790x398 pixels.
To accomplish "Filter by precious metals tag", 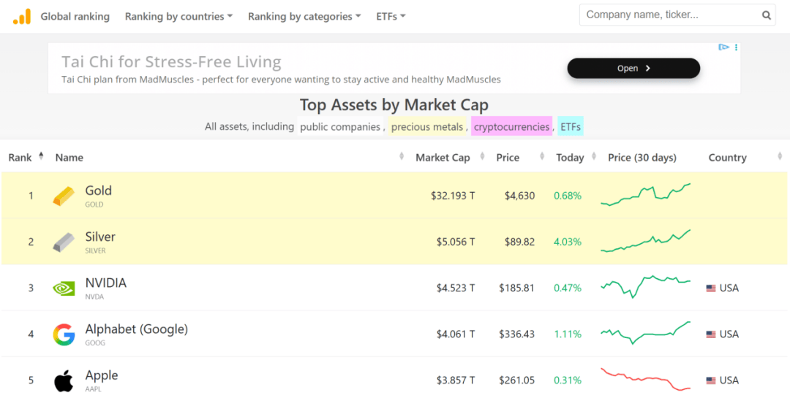I will tap(427, 127).
